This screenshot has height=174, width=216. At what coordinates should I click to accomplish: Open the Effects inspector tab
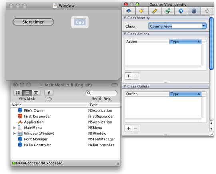coord(142,11)
